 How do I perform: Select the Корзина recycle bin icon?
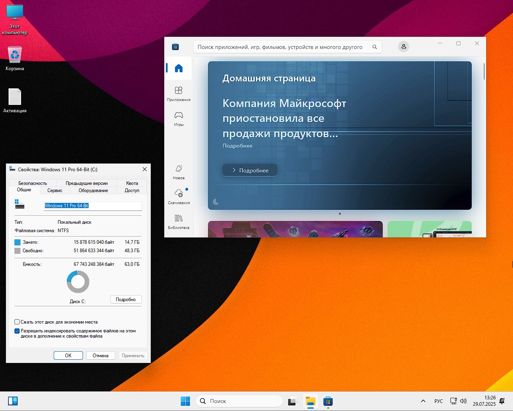(15, 59)
